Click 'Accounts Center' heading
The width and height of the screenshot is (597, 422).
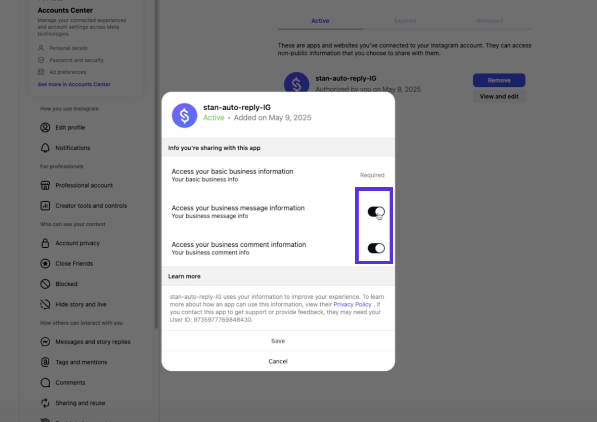pos(65,10)
